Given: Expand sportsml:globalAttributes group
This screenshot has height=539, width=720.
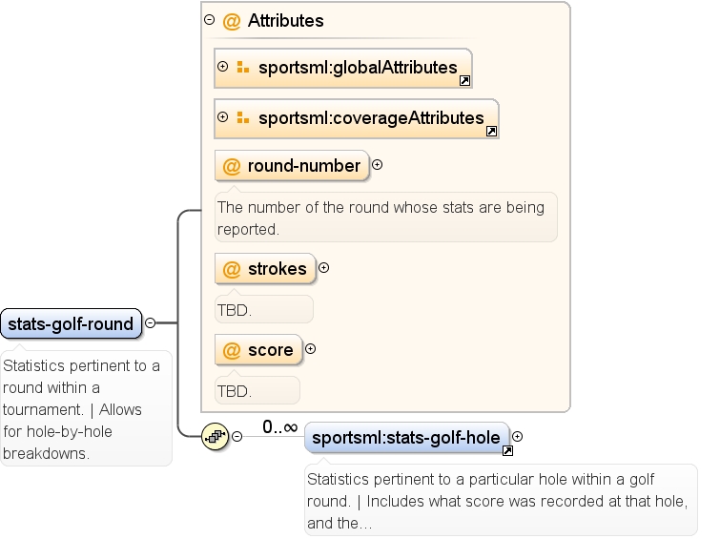Looking at the screenshot, I should [223, 67].
